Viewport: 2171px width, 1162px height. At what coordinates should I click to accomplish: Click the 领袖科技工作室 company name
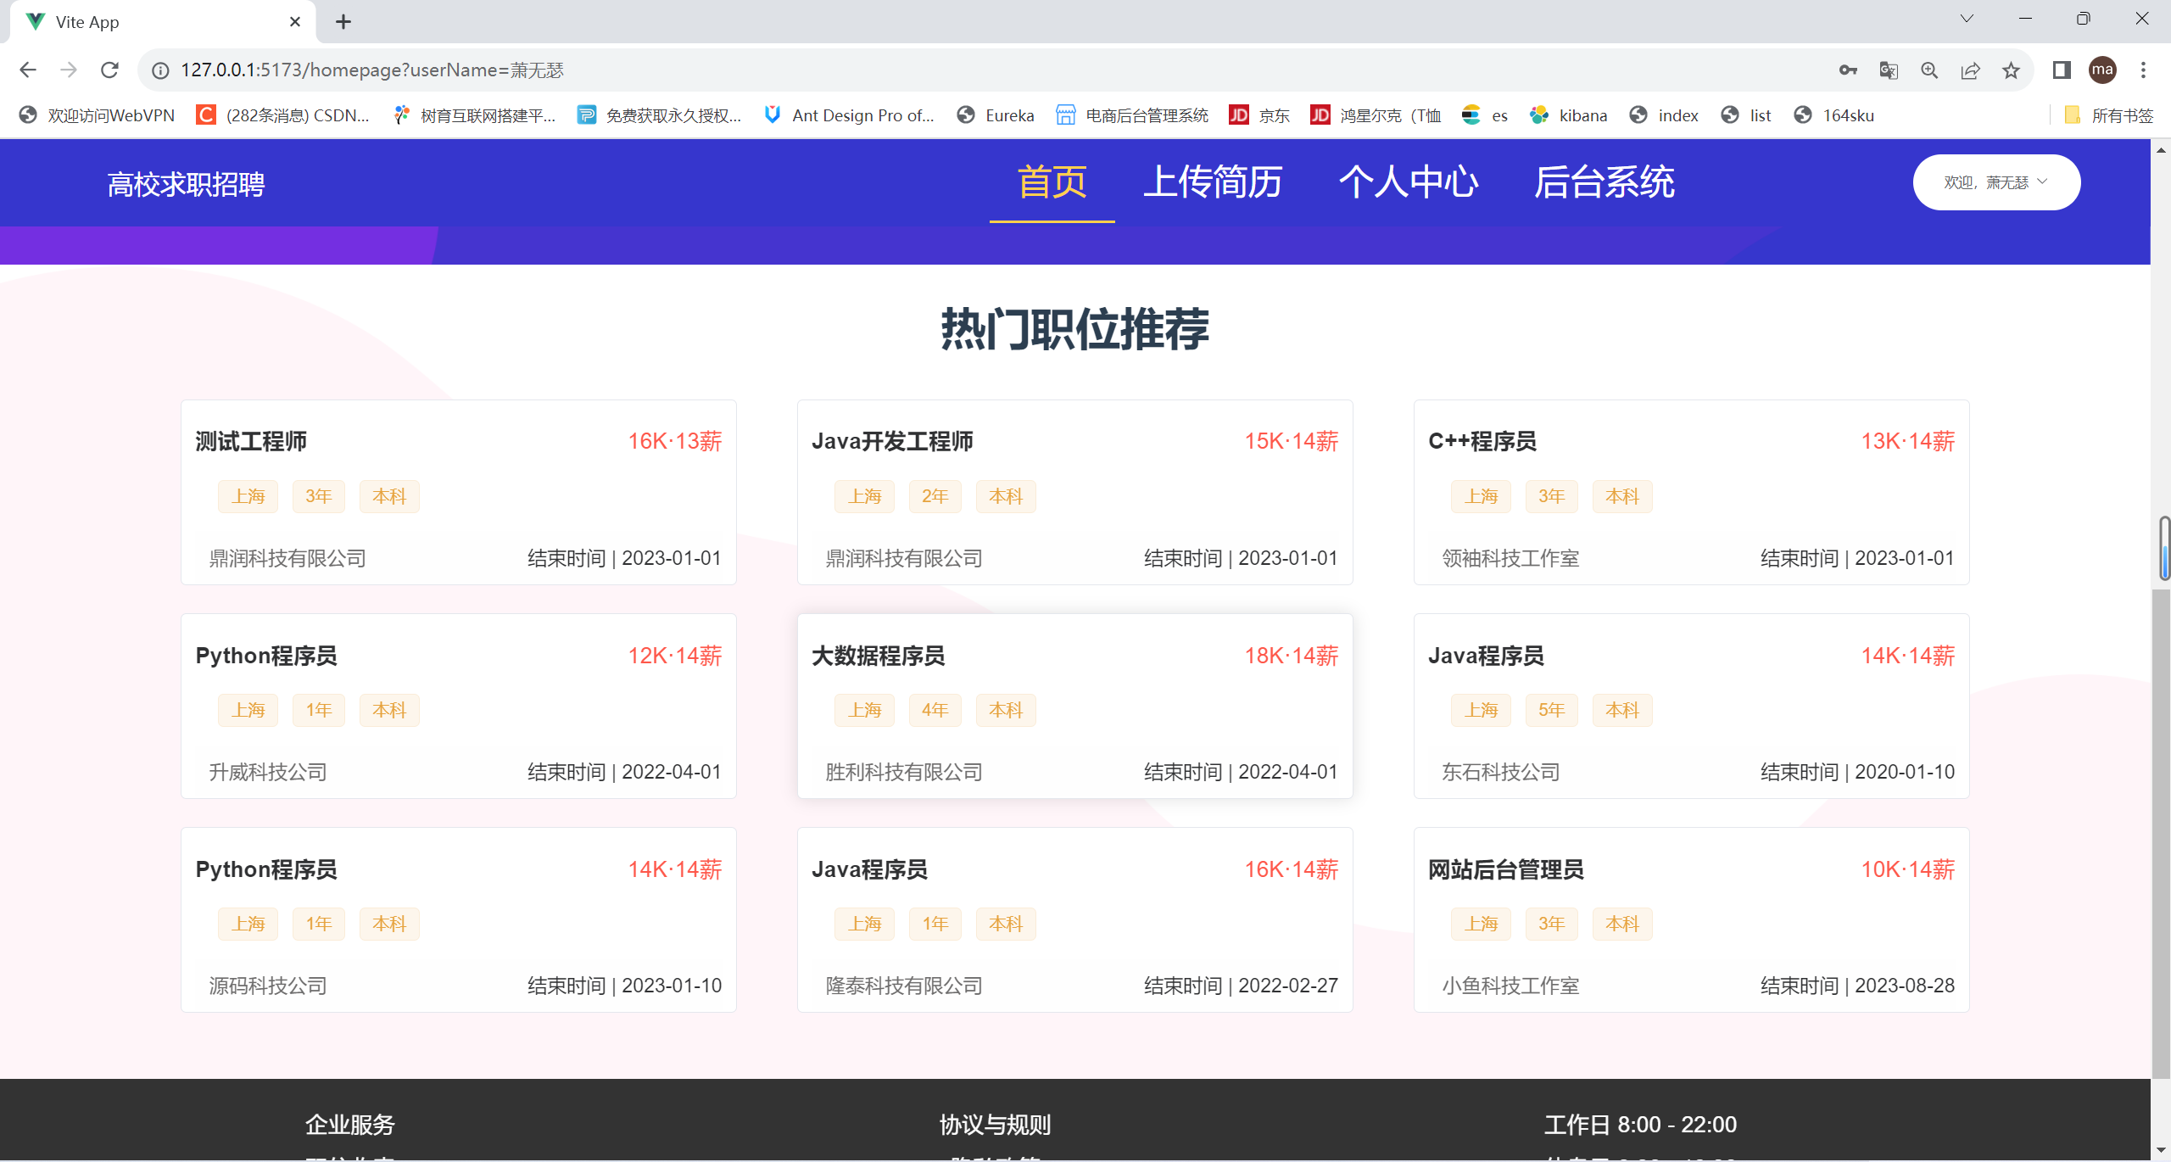[x=1511, y=558]
